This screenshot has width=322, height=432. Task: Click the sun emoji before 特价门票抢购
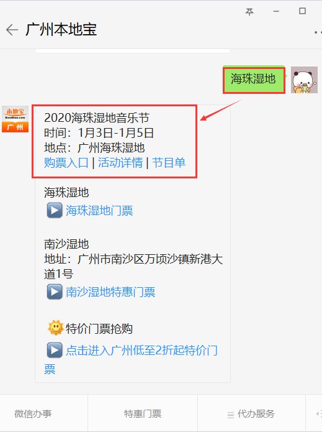[56, 328]
